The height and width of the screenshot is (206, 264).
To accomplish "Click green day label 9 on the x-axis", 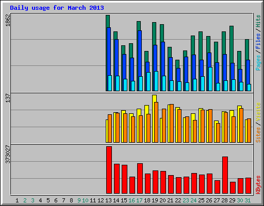I will click(x=79, y=200).
